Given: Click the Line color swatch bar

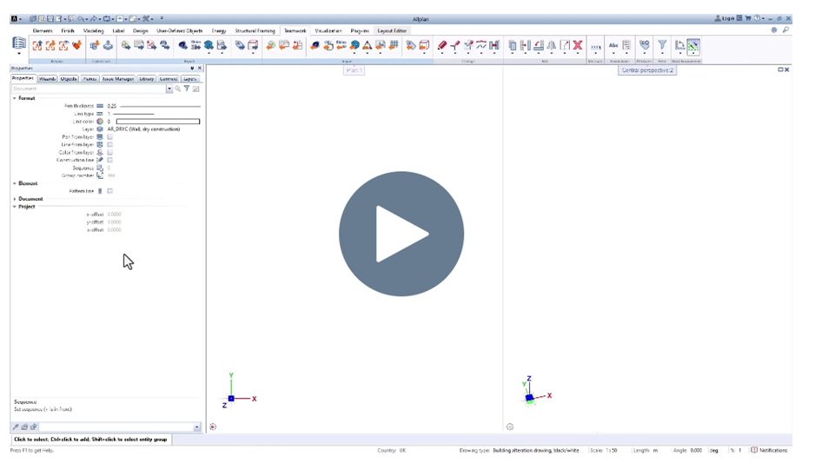Looking at the screenshot, I should pyautogui.click(x=157, y=122).
